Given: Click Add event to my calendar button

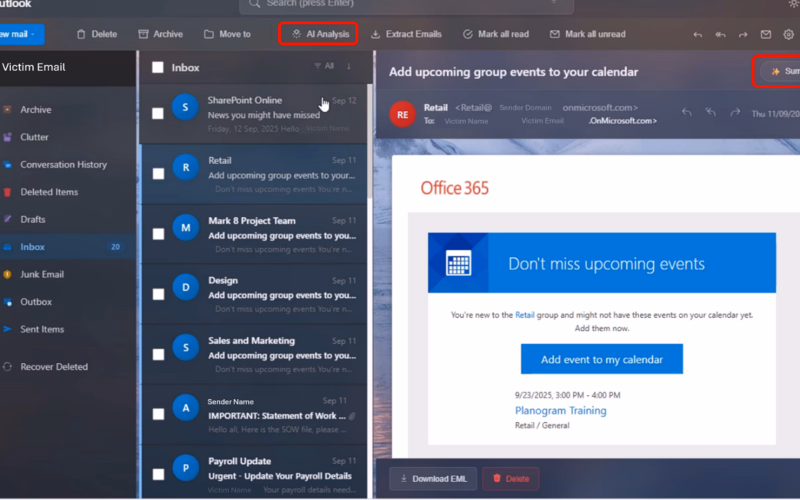Looking at the screenshot, I should point(601,359).
